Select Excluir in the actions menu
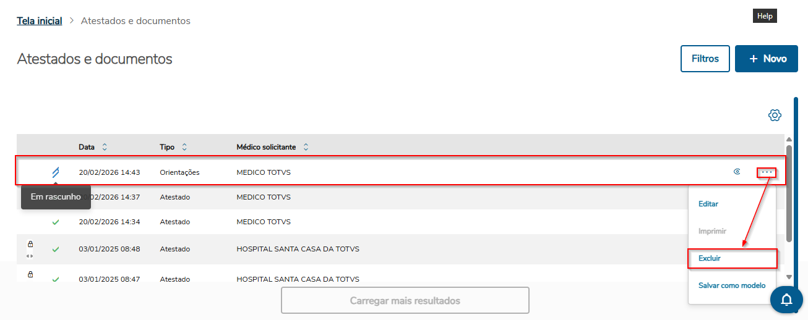This screenshot has height=320, width=808. (x=710, y=258)
